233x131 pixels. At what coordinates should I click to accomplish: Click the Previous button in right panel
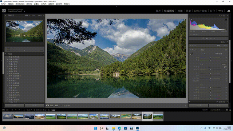point(198,105)
